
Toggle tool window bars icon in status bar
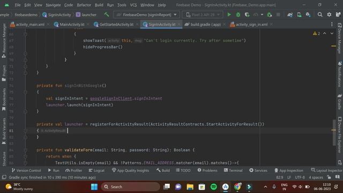click(x=4, y=177)
